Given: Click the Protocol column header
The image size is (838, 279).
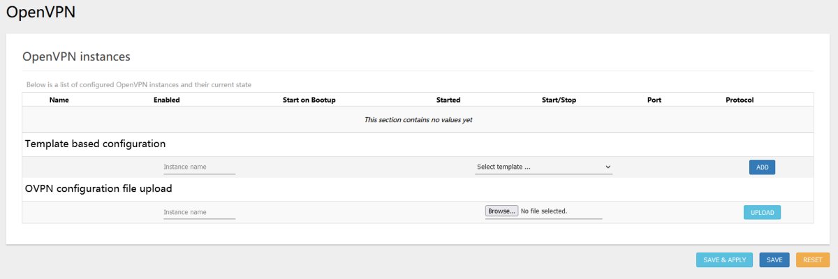Looking at the screenshot, I should point(740,100).
